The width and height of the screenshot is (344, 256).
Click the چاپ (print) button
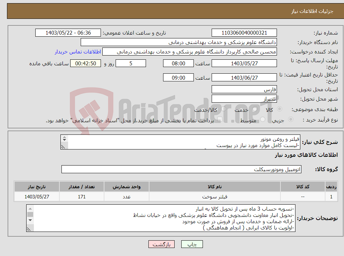[192, 244]
